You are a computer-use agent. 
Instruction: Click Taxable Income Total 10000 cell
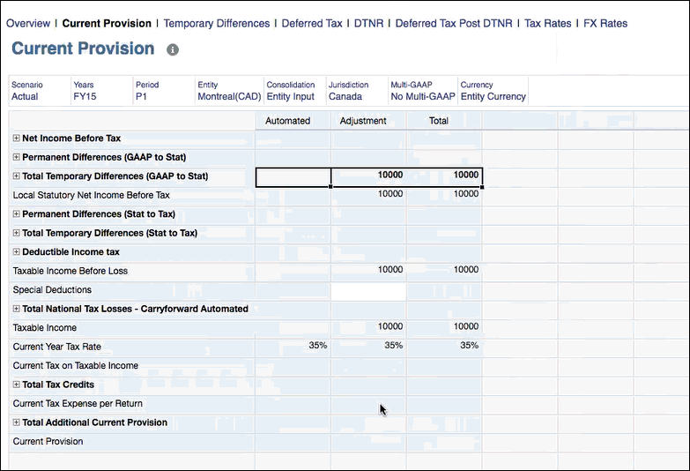coord(444,329)
